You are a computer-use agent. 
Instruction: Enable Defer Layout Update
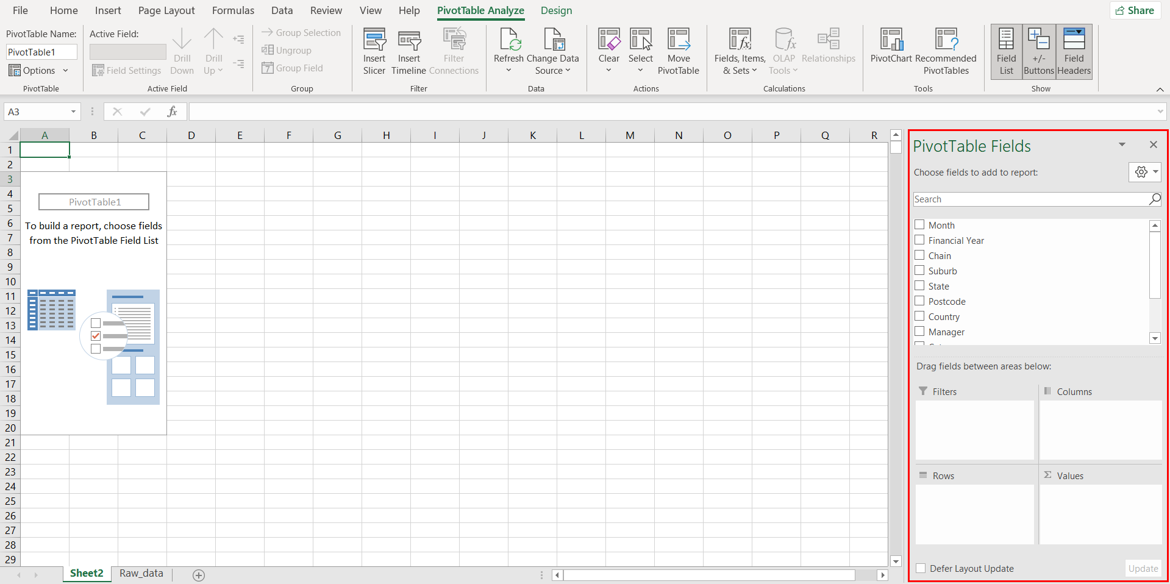tap(921, 568)
